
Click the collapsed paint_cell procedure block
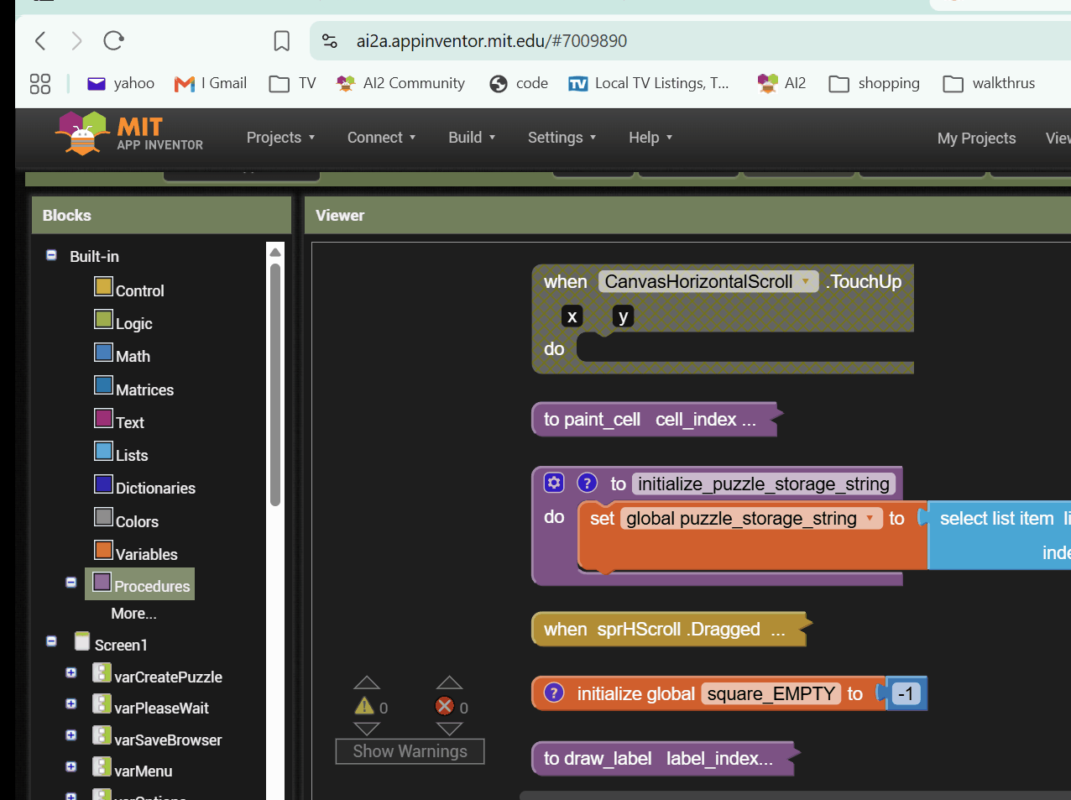(656, 420)
